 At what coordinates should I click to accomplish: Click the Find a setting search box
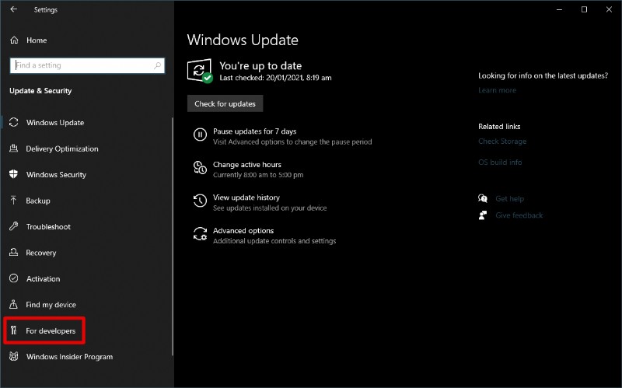coord(87,65)
